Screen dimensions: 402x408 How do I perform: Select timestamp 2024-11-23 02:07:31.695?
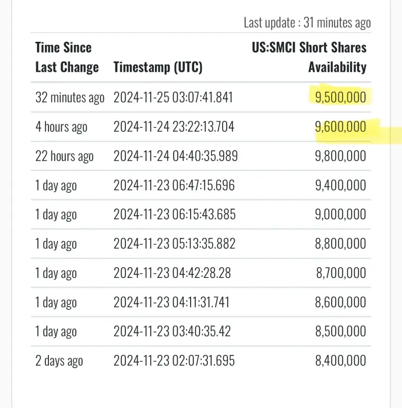[x=174, y=361]
